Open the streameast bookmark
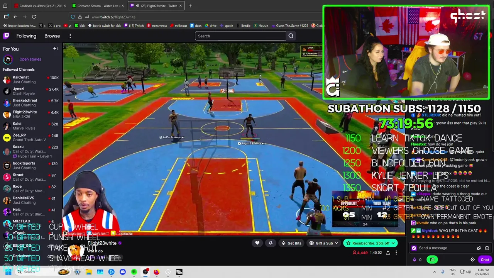The image size is (494, 278). (157, 26)
